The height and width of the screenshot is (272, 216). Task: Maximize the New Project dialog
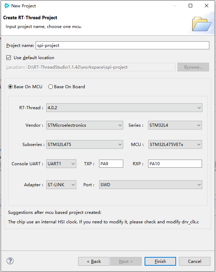coord(190,6)
